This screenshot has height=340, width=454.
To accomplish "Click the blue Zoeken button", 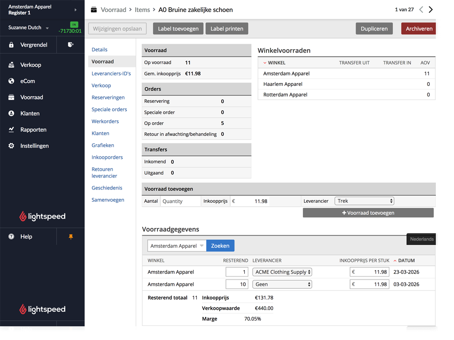I will [x=220, y=246].
